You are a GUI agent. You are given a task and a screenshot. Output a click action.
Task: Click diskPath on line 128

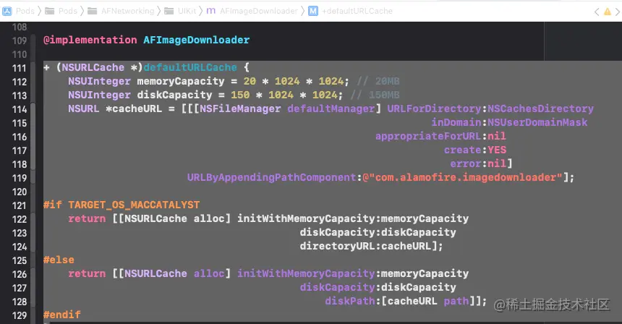click(x=350, y=301)
